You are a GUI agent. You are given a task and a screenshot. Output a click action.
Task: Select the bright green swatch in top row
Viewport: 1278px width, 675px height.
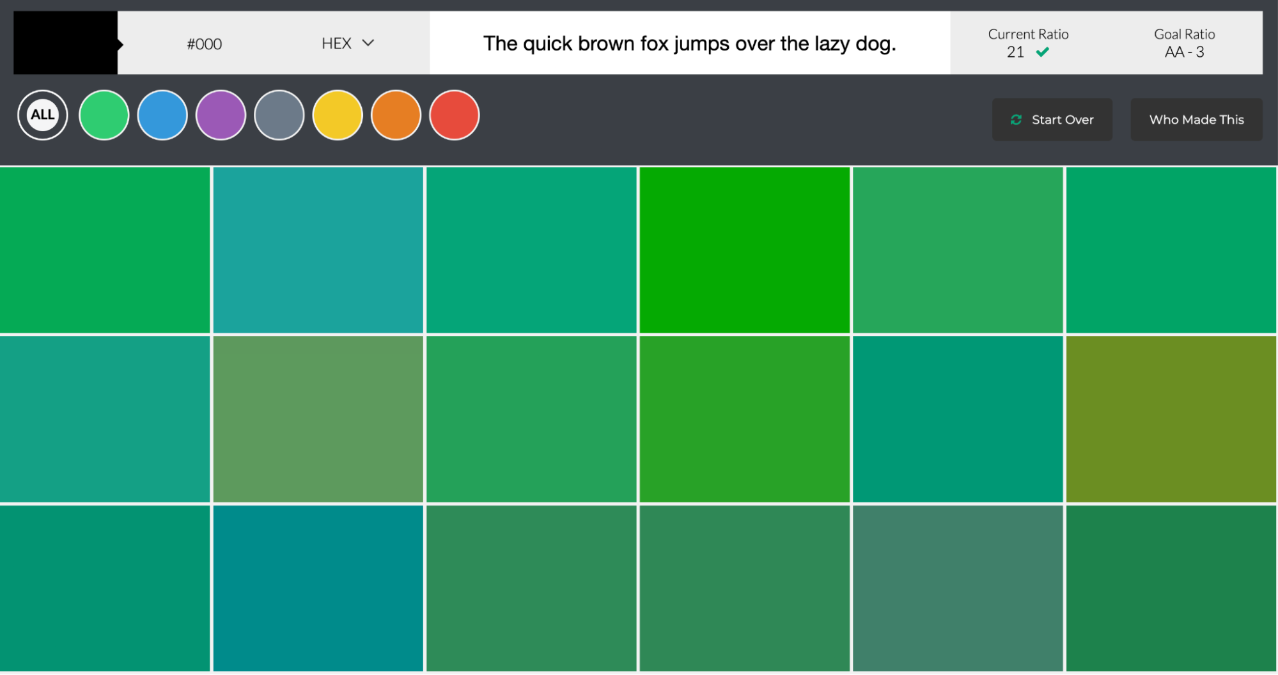tap(744, 249)
